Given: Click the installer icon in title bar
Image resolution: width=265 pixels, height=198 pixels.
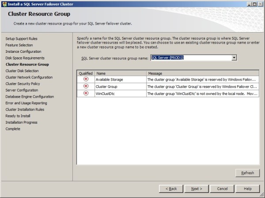Looking at the screenshot, I should pos(4,4).
